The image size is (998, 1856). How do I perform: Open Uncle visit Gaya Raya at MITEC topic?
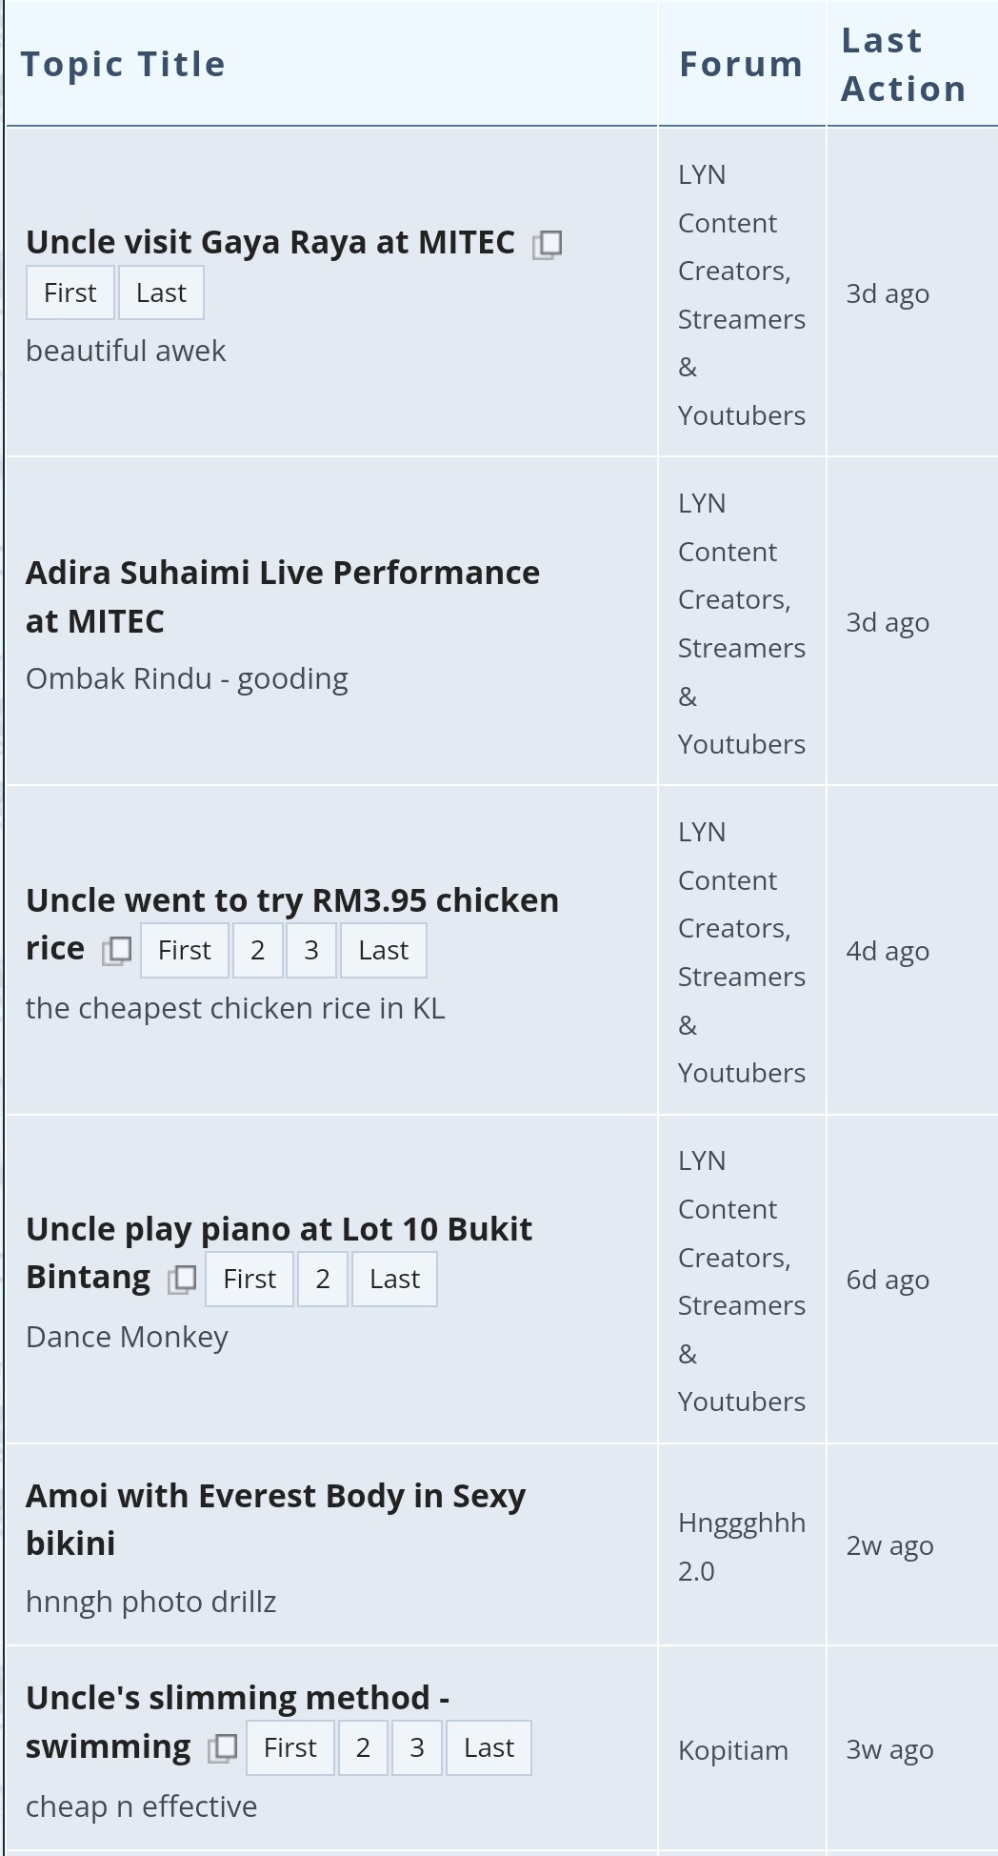[270, 242]
